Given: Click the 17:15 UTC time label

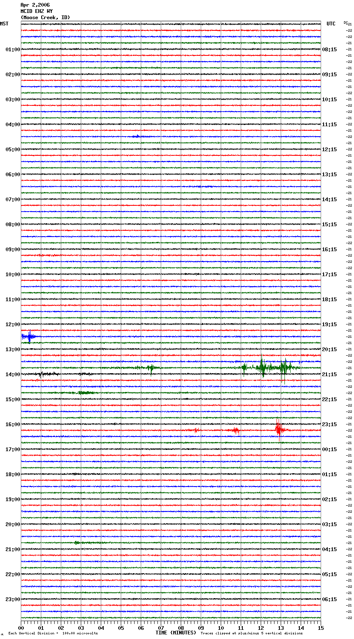Looking at the screenshot, I should (329, 275).
